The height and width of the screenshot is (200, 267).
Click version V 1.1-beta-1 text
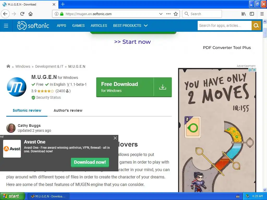pyautogui.click(x=77, y=84)
